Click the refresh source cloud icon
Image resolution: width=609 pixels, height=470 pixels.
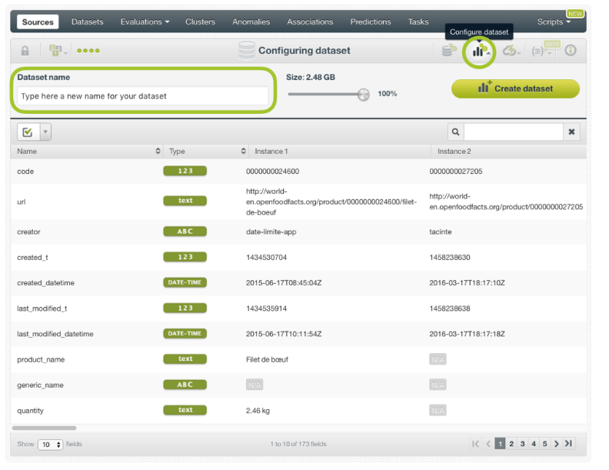[x=510, y=51]
